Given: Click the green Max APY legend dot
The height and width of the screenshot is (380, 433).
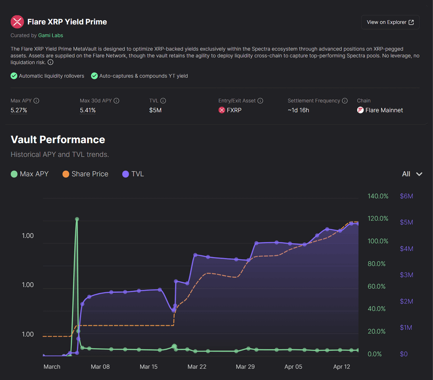Looking at the screenshot, I should (14, 174).
